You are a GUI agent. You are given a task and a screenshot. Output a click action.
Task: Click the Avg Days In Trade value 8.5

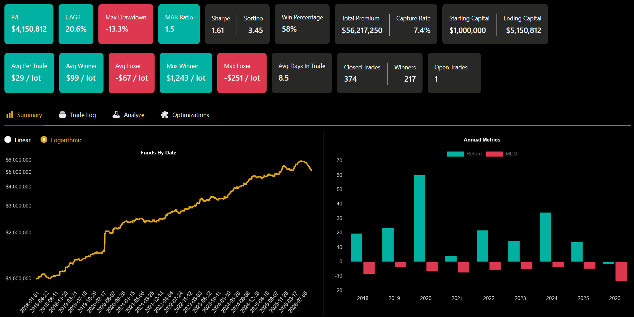pos(284,78)
